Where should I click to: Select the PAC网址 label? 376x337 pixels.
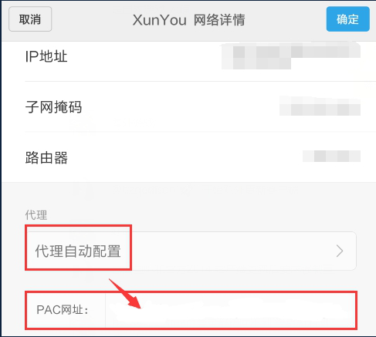click(x=63, y=310)
